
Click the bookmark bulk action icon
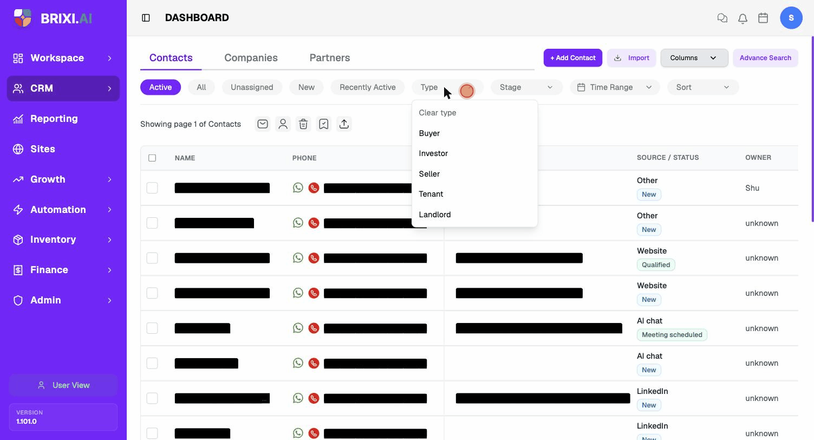(324, 124)
